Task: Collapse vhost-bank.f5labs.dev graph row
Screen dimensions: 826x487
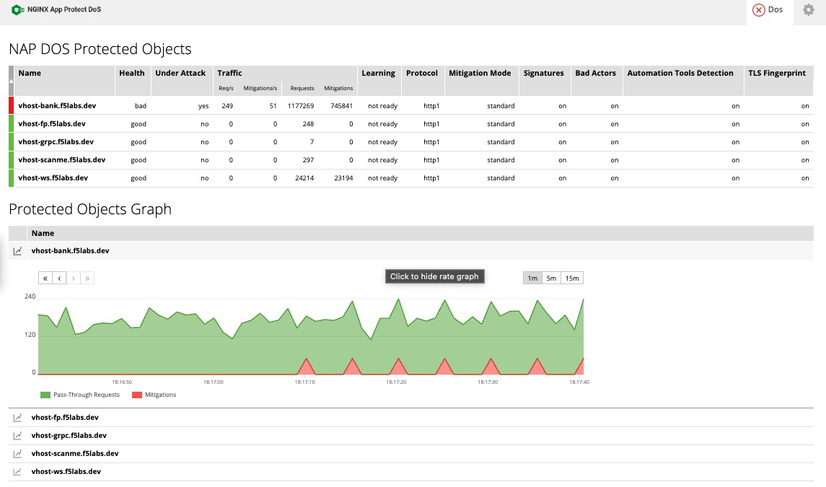Action: 411,251
